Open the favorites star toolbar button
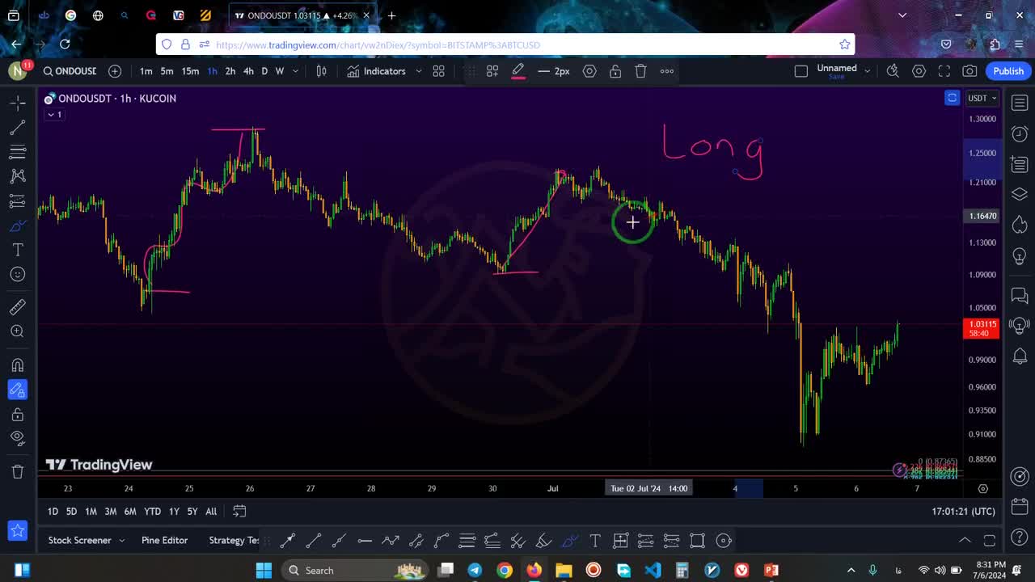Image resolution: width=1035 pixels, height=582 pixels. (17, 531)
